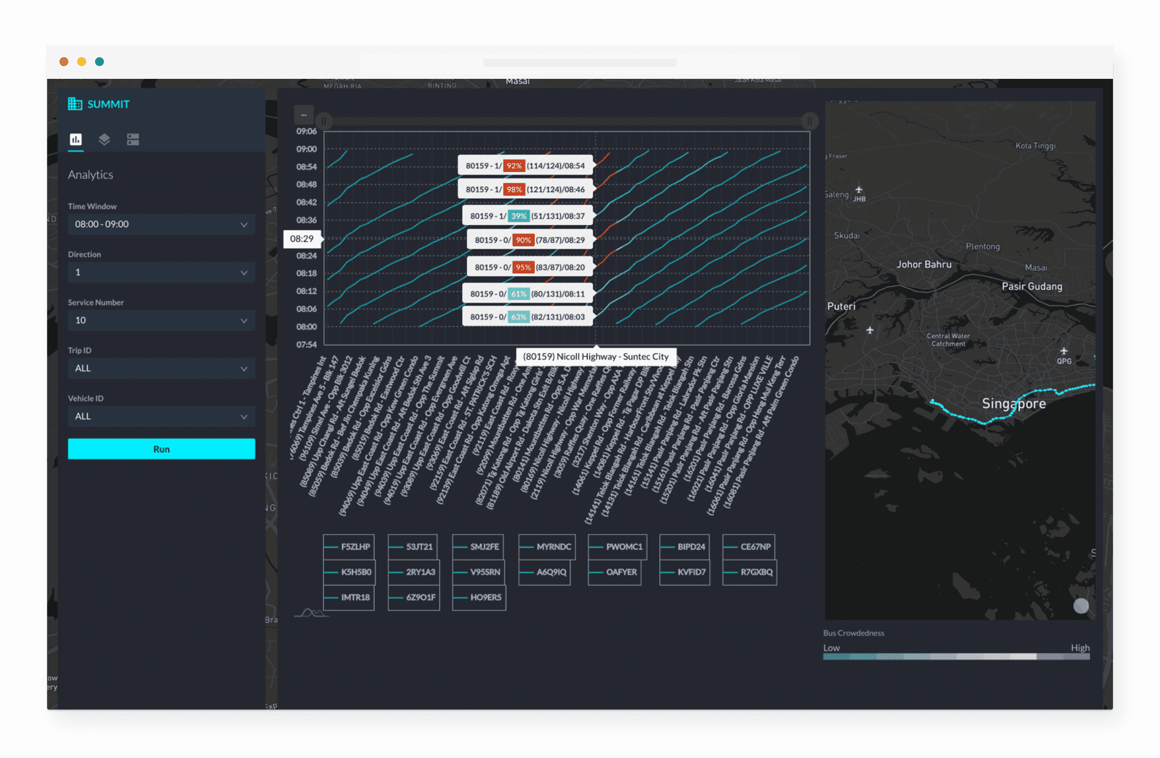This screenshot has width=1160, height=758.
Task: Click the Trip ID ALL field
Action: [x=161, y=368]
